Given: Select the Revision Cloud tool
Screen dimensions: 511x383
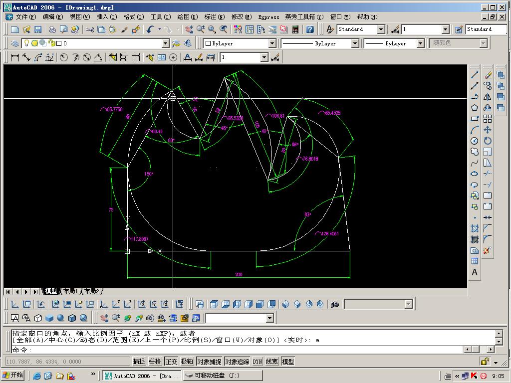Looking at the screenshot, I should click(x=475, y=152).
